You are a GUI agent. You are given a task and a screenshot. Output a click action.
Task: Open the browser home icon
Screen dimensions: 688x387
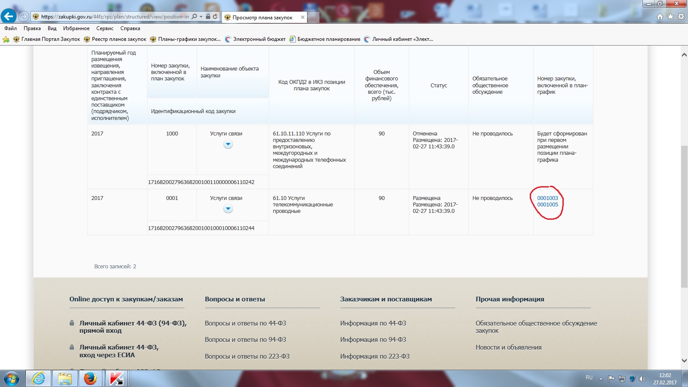coord(660,17)
